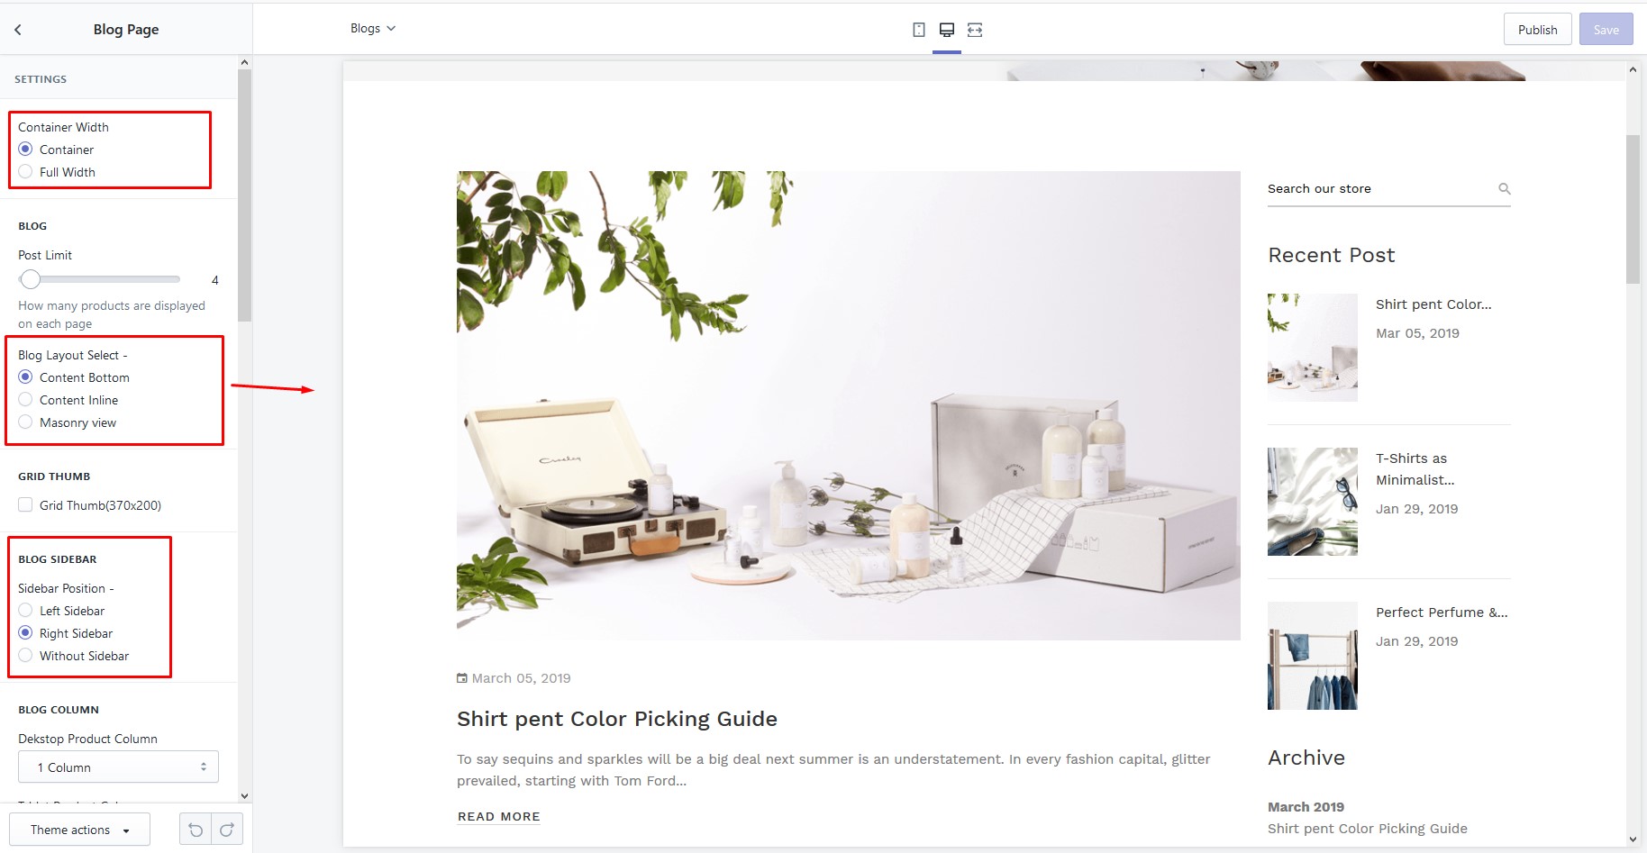Switch to fullscreen width preview icon
This screenshot has width=1647, height=853.
pos(975,30)
